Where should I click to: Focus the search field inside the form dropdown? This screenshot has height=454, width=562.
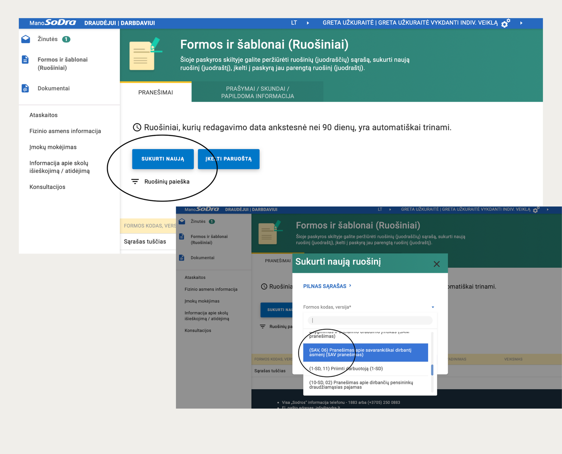pos(370,320)
